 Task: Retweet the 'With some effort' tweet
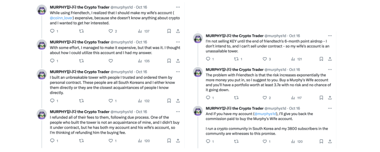82,61
